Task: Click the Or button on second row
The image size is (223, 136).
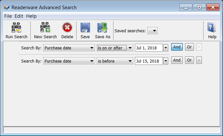Action: click(x=189, y=60)
